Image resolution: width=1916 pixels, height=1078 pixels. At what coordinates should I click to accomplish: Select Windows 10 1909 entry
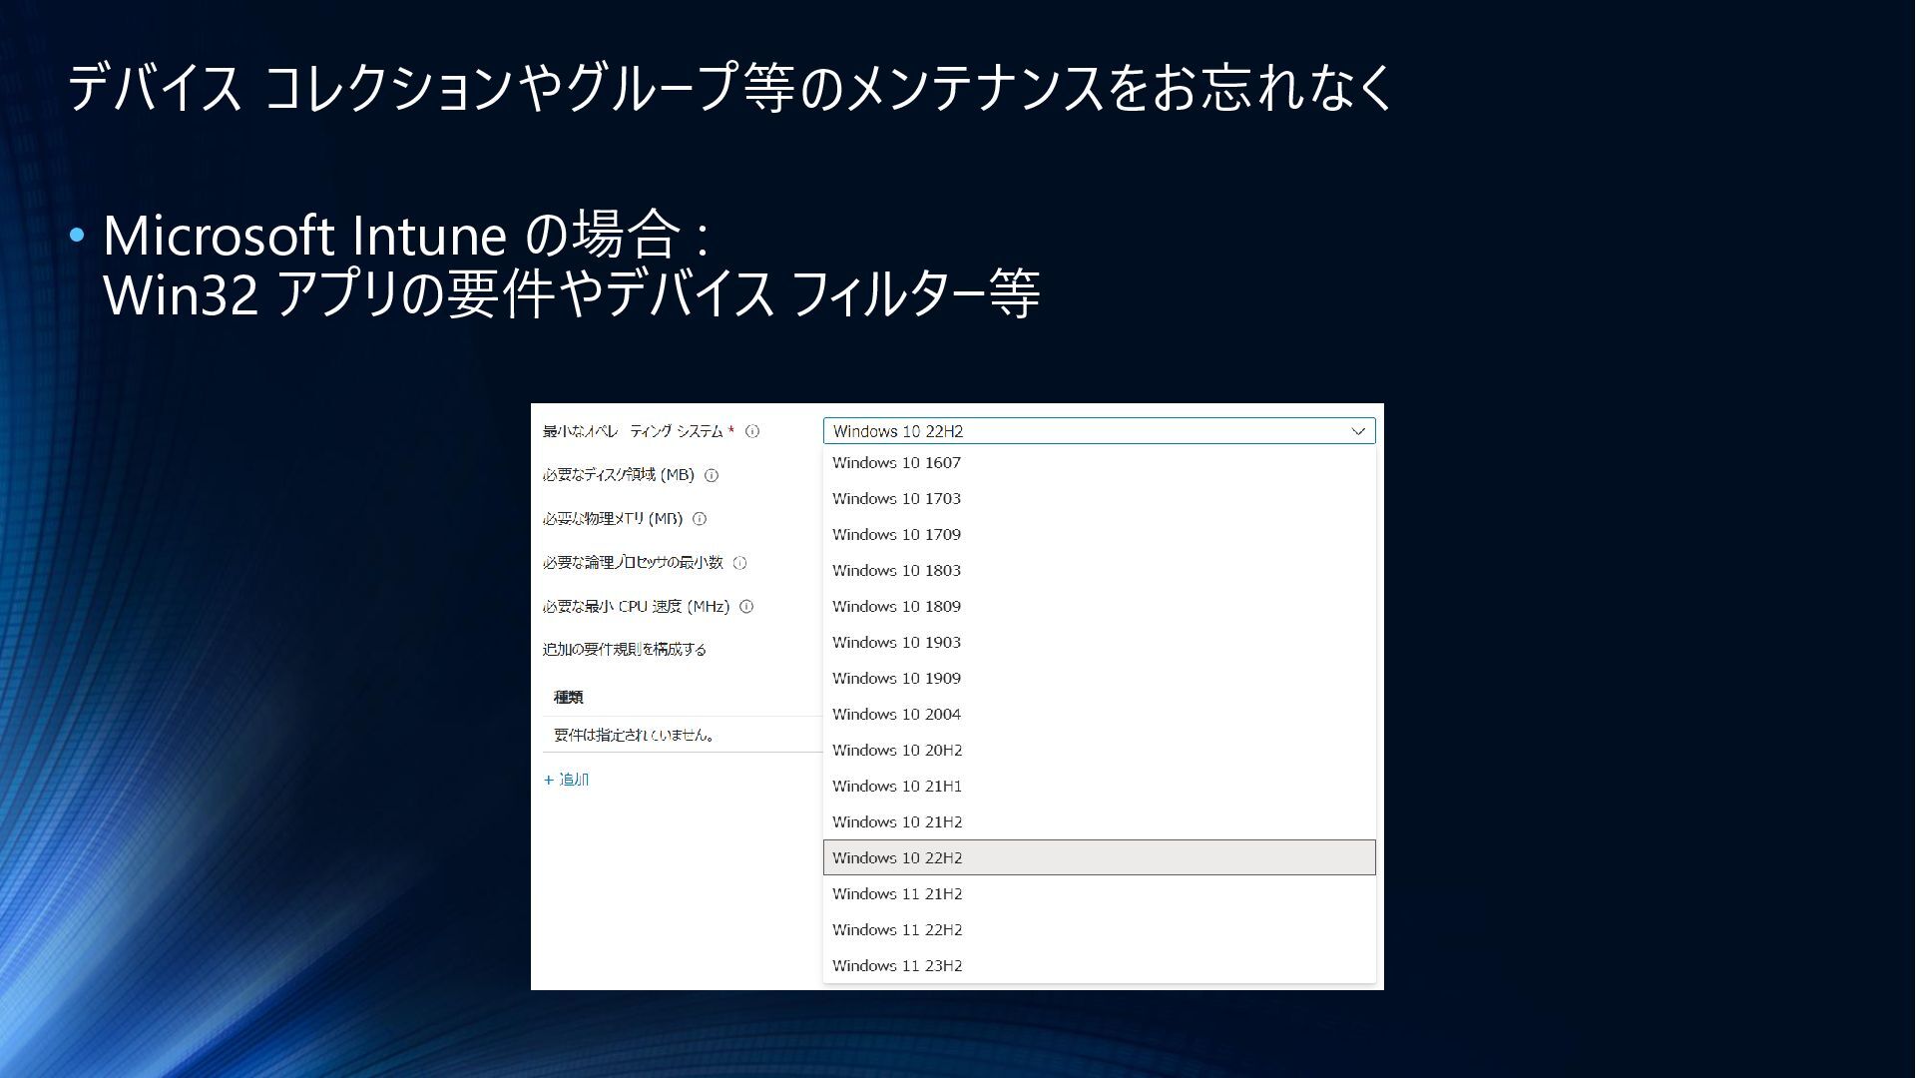1099,679
